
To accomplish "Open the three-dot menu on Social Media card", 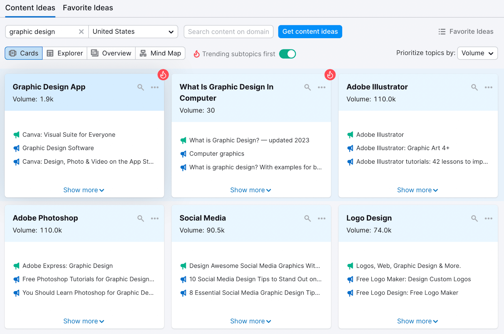I will click(x=322, y=218).
